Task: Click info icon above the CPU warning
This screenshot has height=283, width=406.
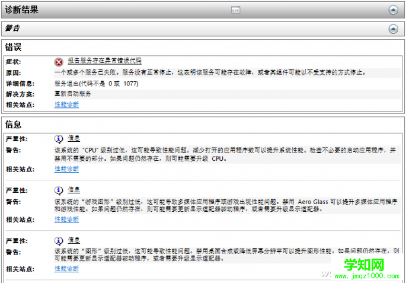Action: pos(59,138)
